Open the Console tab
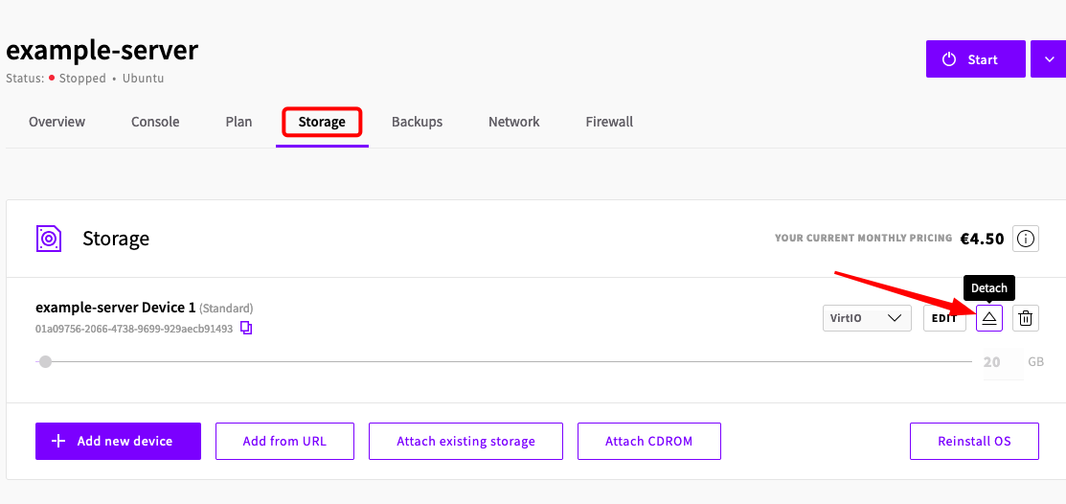1066x504 pixels. [155, 122]
